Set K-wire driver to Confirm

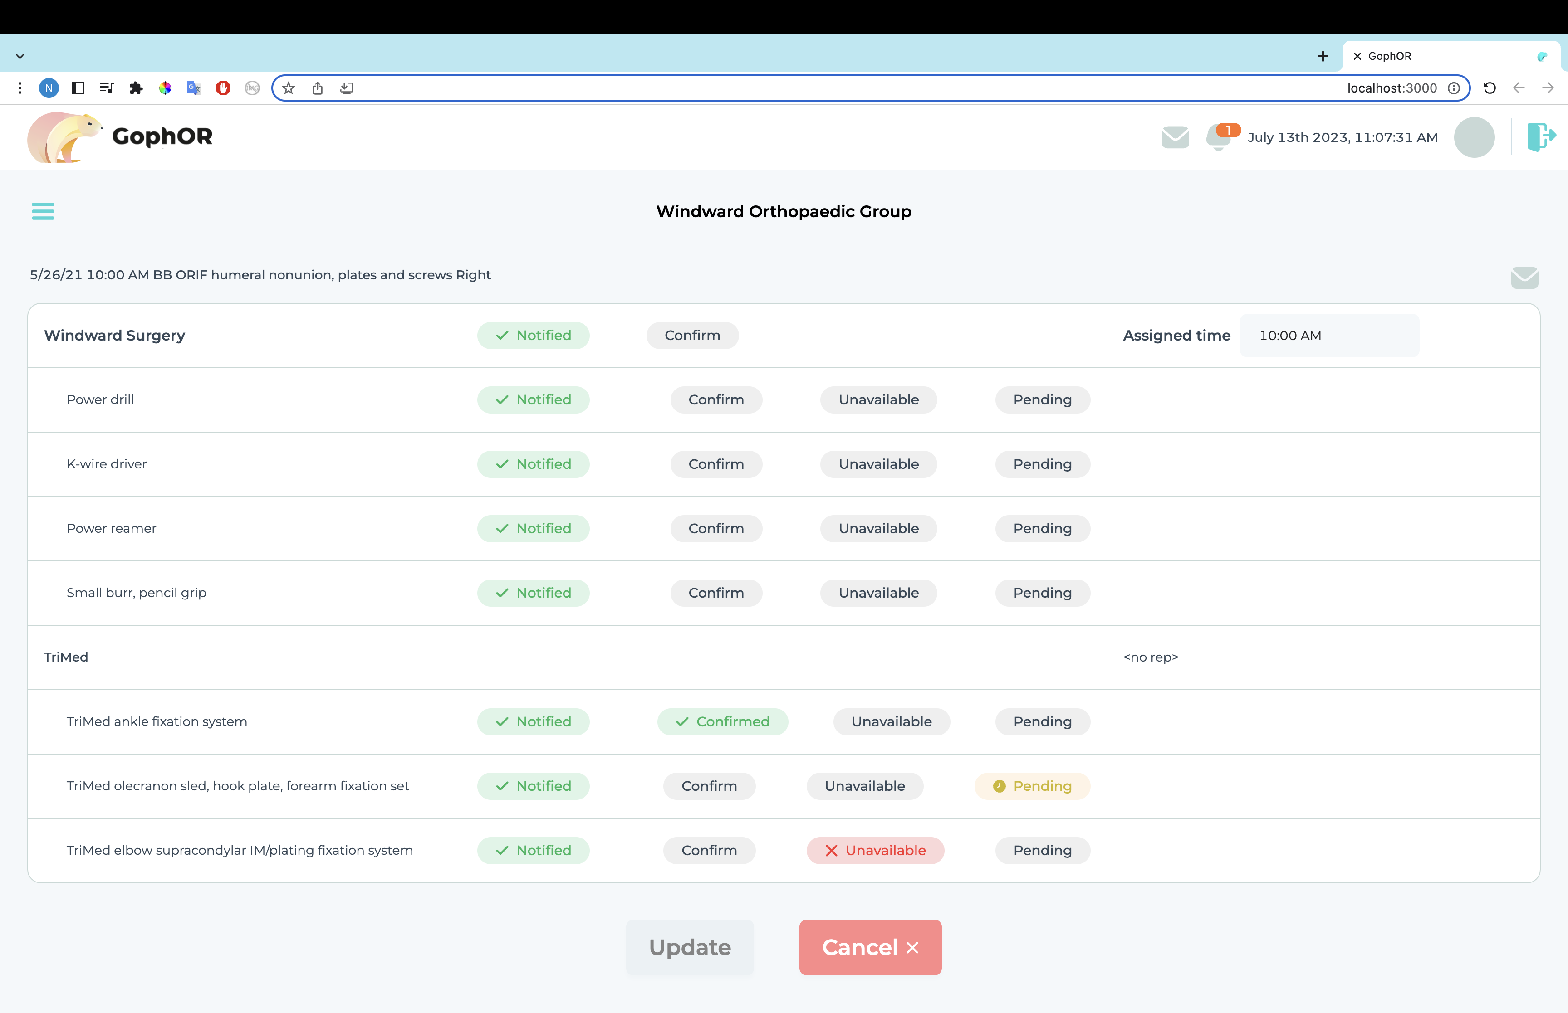[716, 464]
